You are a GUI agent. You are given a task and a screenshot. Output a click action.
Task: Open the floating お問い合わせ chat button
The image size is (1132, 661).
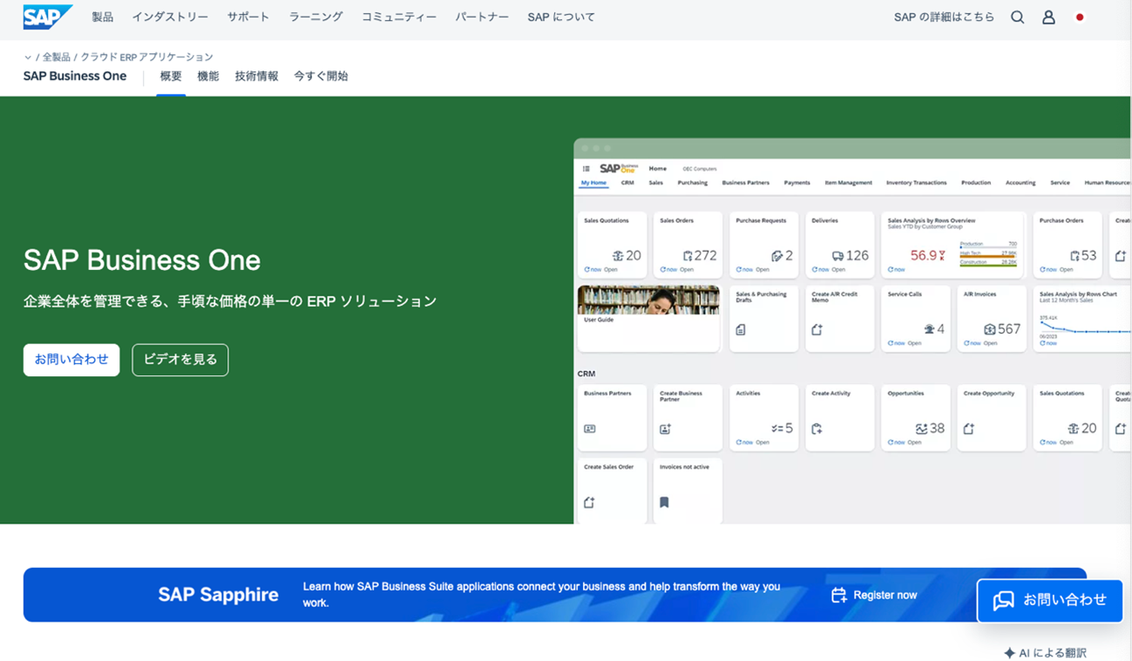click(1050, 600)
